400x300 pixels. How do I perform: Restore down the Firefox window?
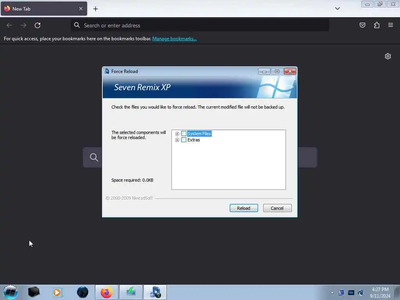(x=380, y=4)
